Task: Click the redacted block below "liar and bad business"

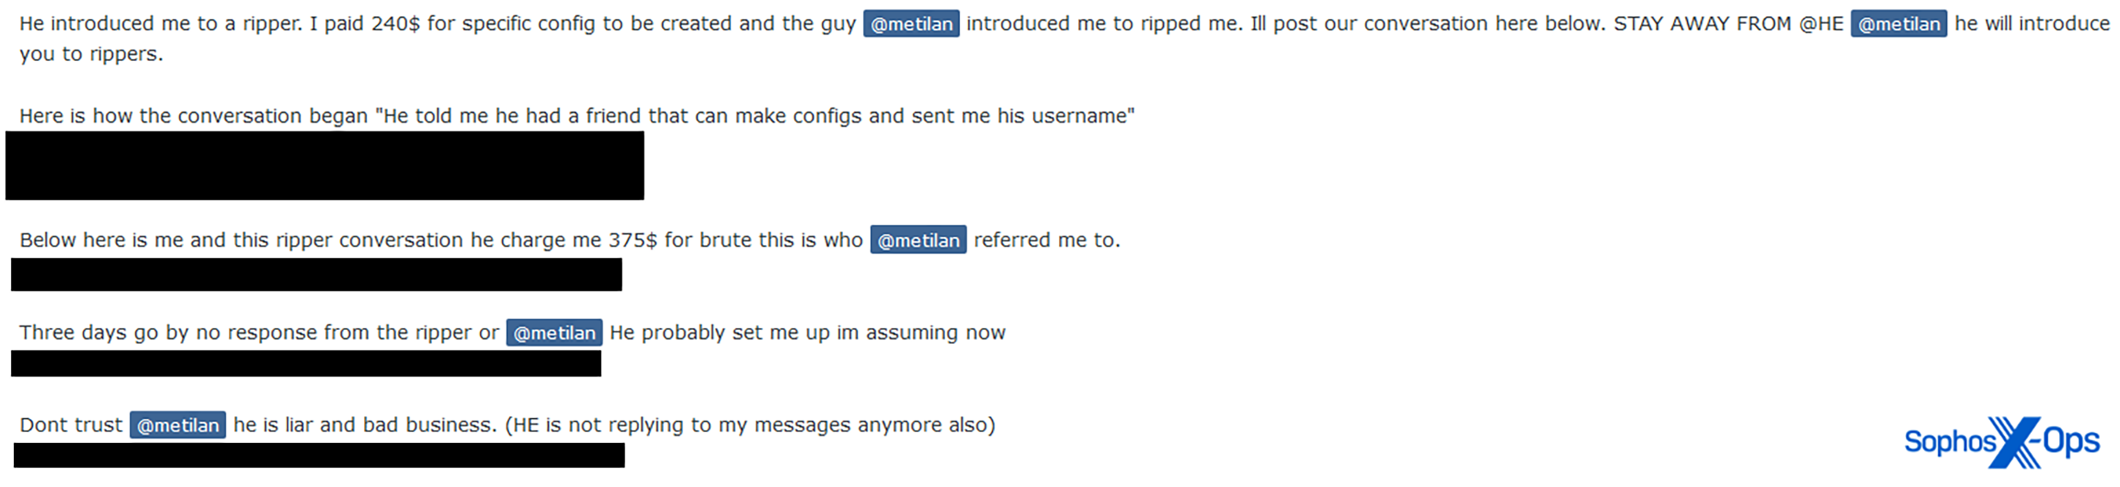Action: [x=318, y=456]
